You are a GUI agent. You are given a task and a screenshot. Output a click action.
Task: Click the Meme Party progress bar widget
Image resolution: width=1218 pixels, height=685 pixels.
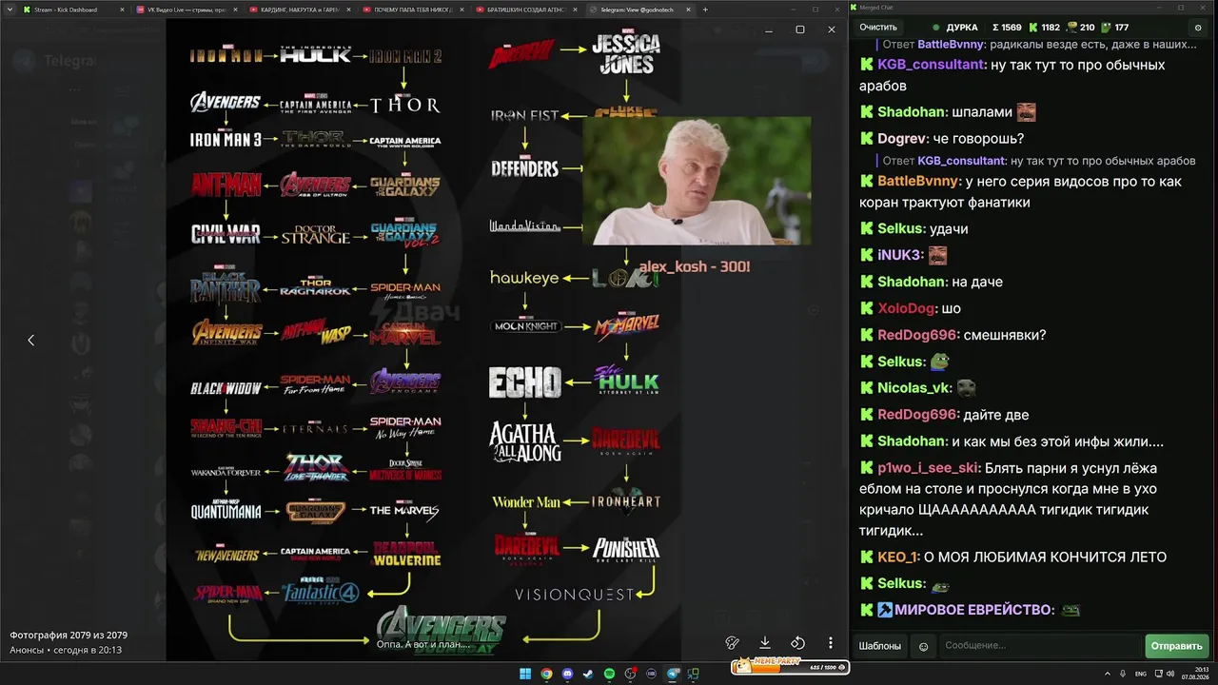(789, 667)
